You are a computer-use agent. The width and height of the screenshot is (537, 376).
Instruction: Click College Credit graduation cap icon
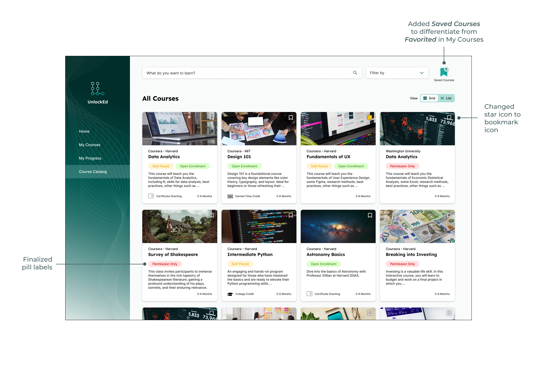point(230,294)
